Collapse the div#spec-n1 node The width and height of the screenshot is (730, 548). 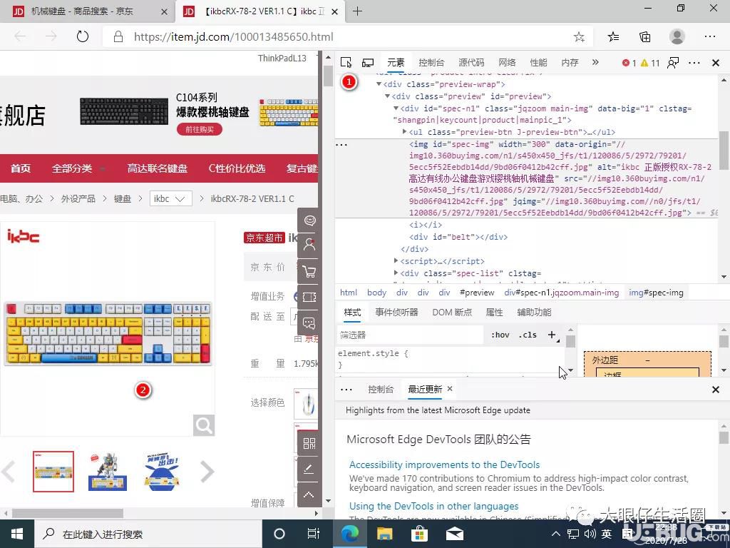[x=396, y=108]
